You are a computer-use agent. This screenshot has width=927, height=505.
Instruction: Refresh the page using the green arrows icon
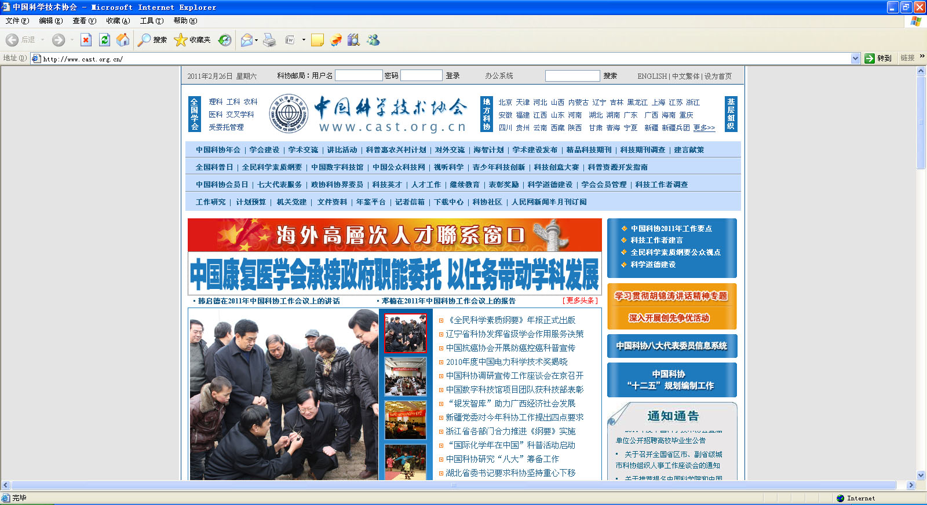(x=104, y=40)
